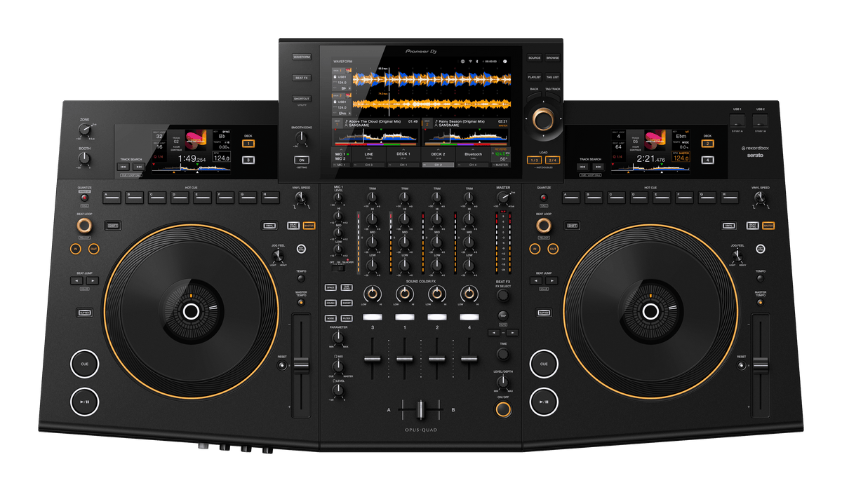
Task: Click Beat FX beat-right arrow button
Action: pos(513,332)
